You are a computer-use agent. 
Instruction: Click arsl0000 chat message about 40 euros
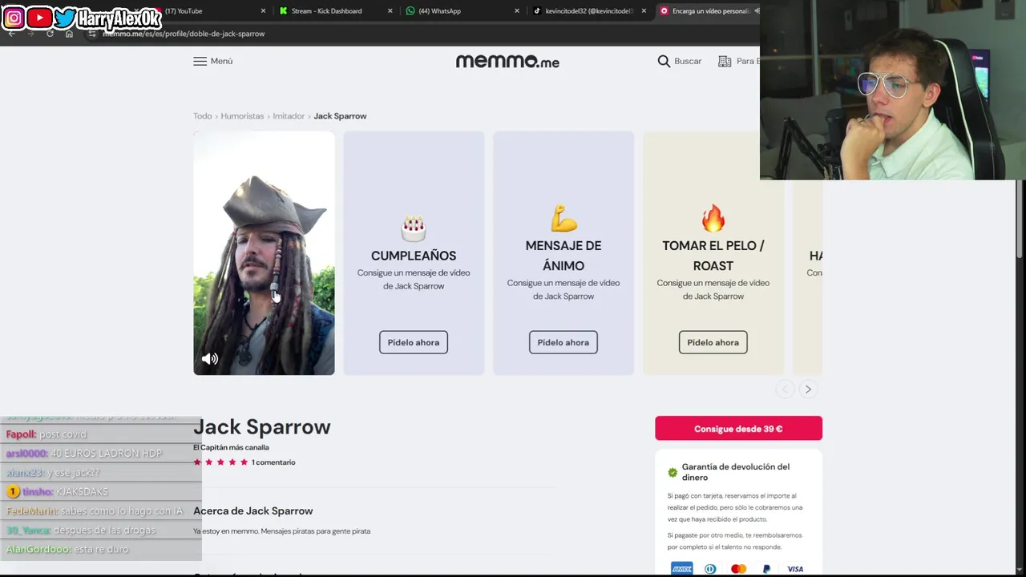click(107, 454)
